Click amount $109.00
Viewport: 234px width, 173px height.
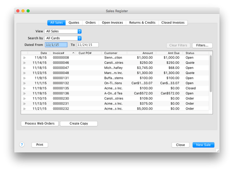click(146, 98)
